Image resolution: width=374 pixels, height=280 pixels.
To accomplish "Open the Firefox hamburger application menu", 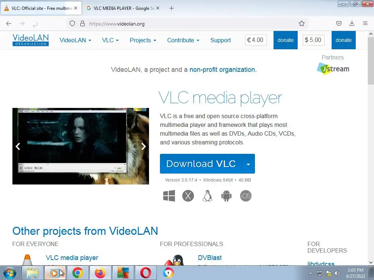I will tap(365, 23).
